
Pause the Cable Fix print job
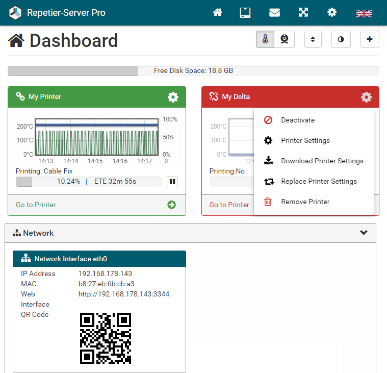point(172,181)
